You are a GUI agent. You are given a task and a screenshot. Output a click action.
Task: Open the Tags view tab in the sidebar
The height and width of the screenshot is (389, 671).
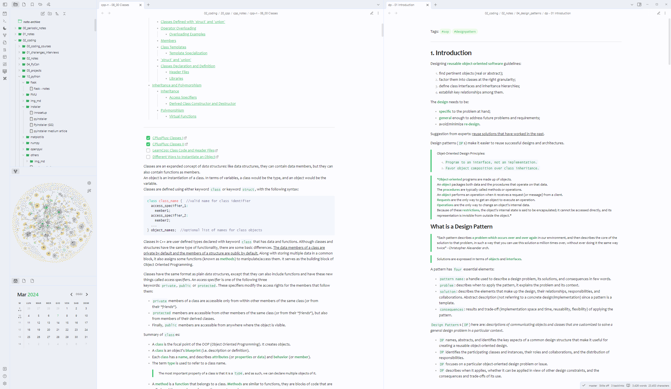point(40,5)
